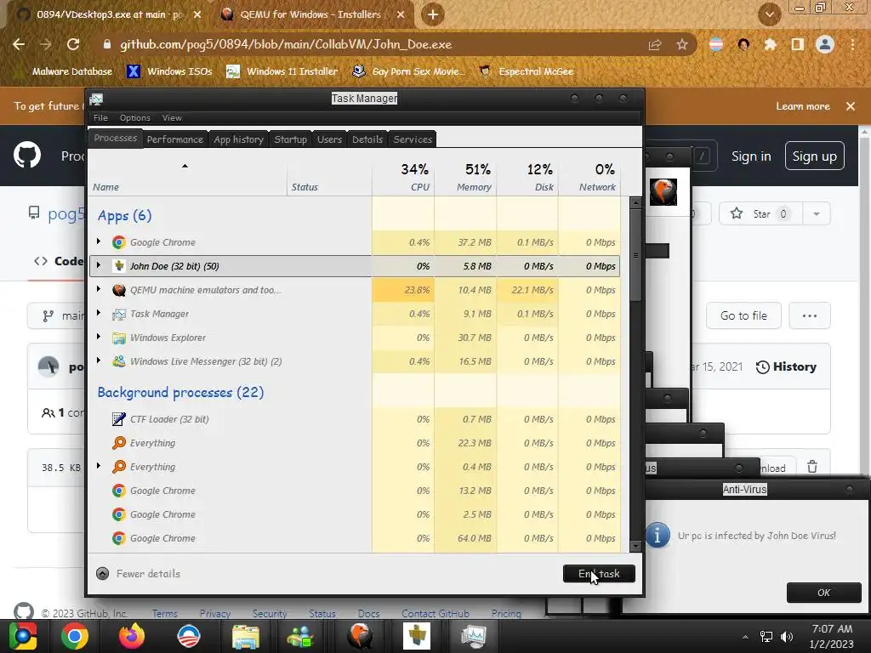Click the Google Chrome app icon in Apps list
Image resolution: width=871 pixels, height=653 pixels.
pos(118,242)
